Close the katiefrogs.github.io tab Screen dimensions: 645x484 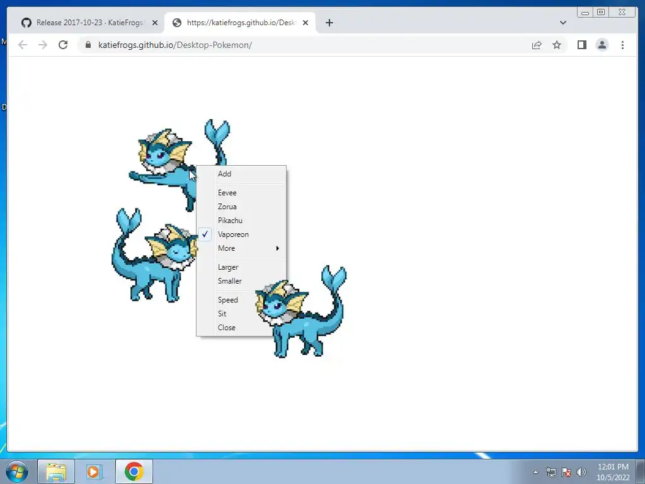[x=305, y=23]
